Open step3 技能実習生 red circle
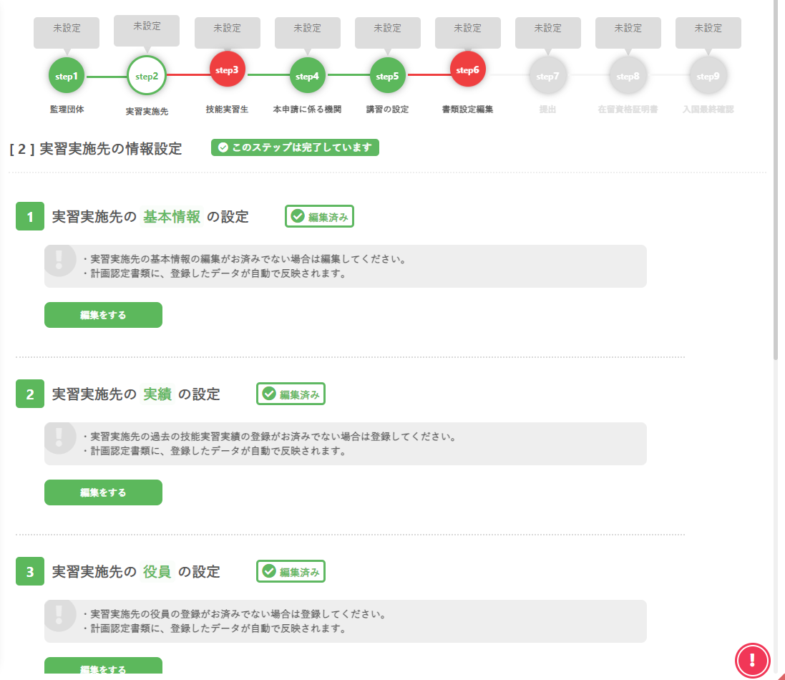This screenshot has height=680, width=785. coord(228,69)
